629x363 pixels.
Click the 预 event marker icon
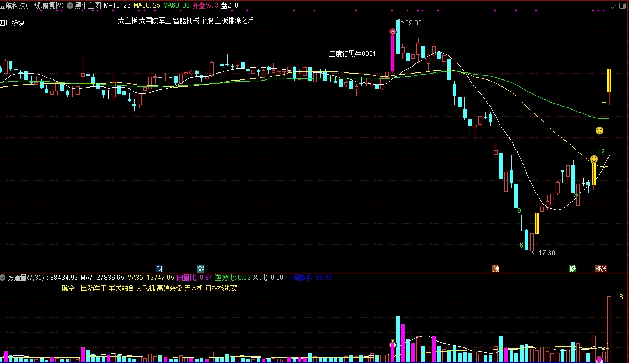tap(496, 268)
